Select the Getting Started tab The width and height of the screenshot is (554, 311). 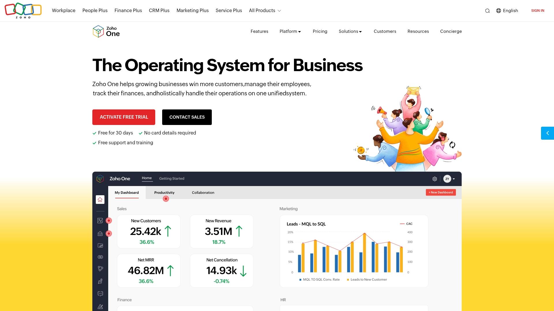click(x=172, y=179)
